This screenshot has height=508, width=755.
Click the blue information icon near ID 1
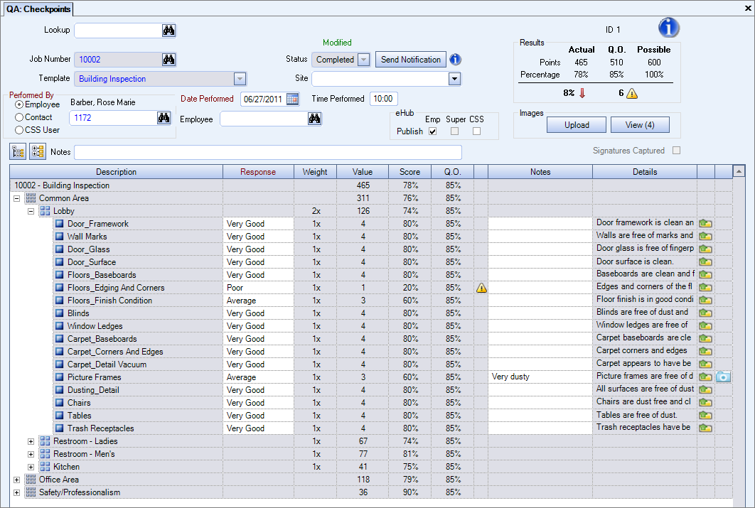coord(668,28)
